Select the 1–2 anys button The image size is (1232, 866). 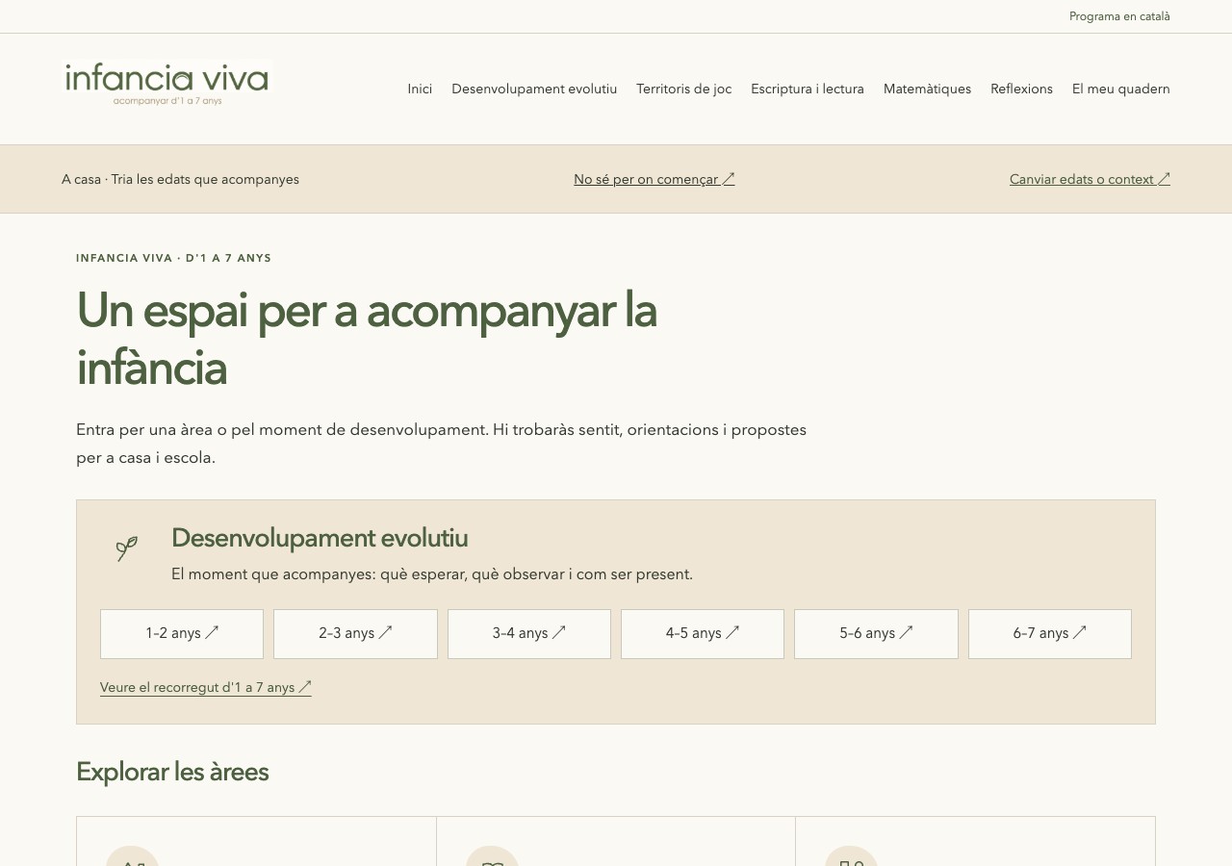tap(182, 634)
